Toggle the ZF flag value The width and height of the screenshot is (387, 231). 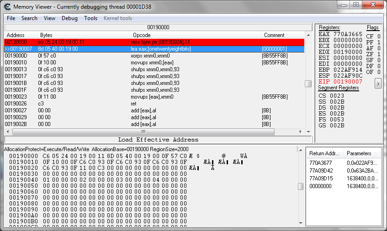click(x=379, y=54)
